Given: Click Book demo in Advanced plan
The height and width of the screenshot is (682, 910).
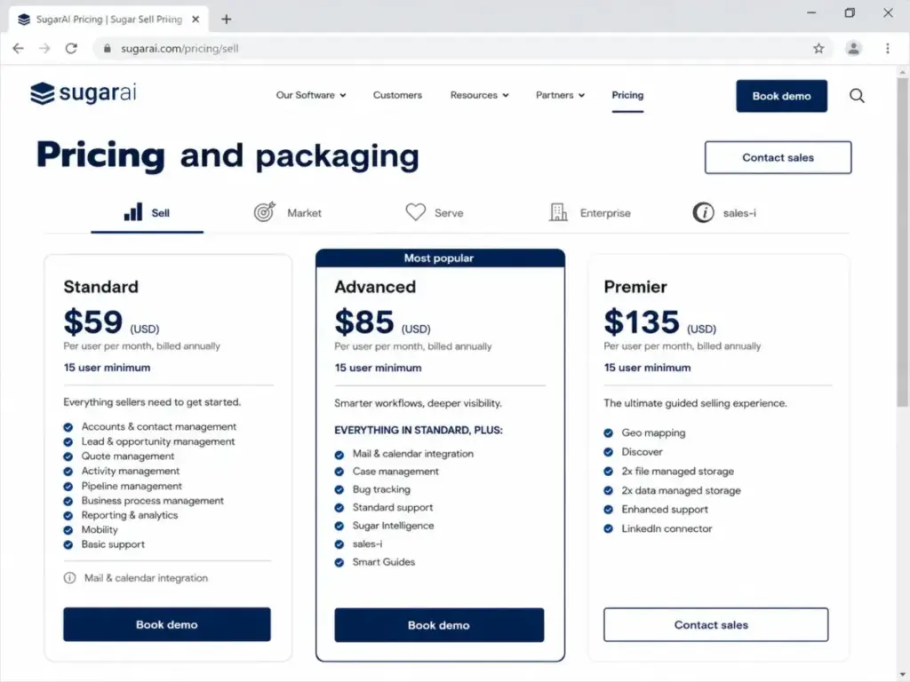Looking at the screenshot, I should 439,625.
